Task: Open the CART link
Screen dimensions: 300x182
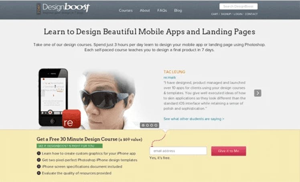Action: [215, 14]
